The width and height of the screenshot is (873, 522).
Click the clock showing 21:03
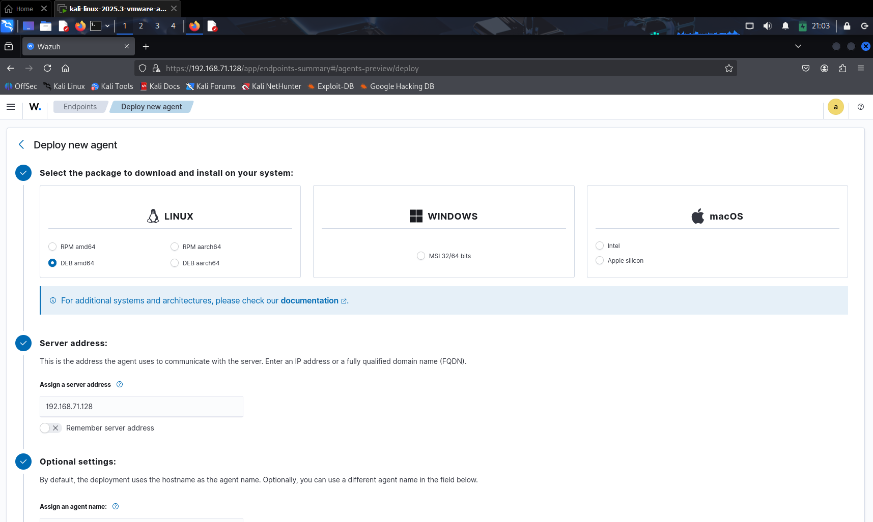821,26
